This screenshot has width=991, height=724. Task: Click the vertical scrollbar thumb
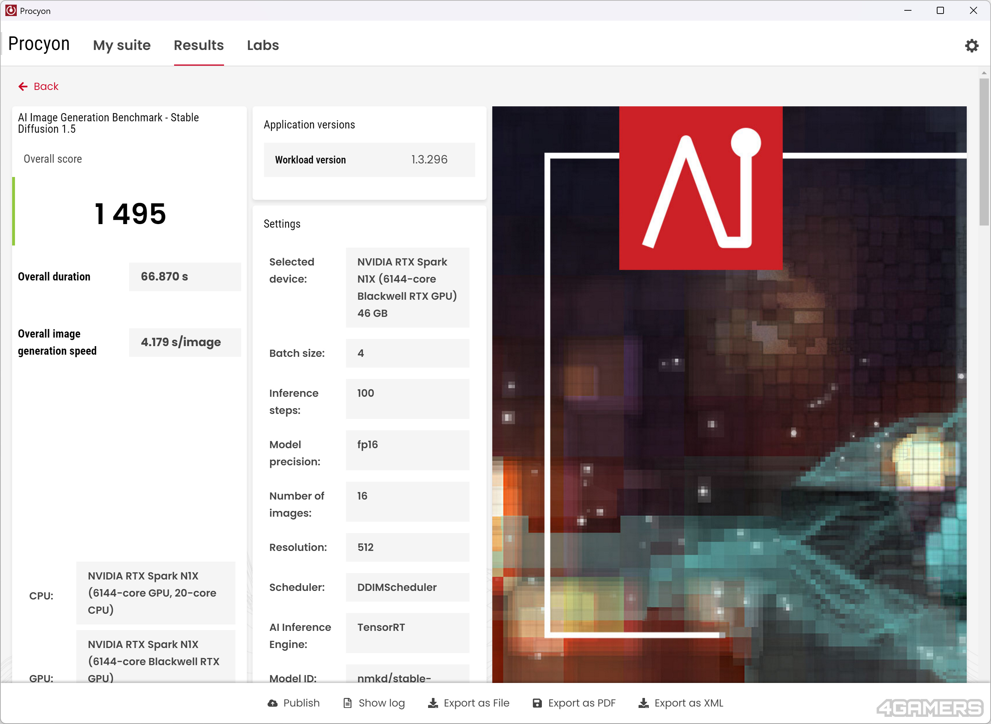click(x=984, y=152)
